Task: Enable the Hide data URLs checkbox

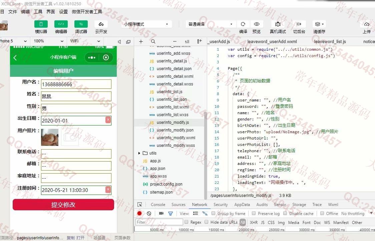Action: pyautogui.click(x=207, y=222)
